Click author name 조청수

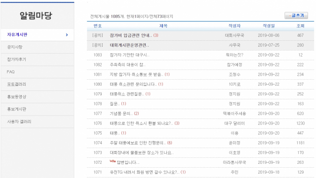point(235,74)
